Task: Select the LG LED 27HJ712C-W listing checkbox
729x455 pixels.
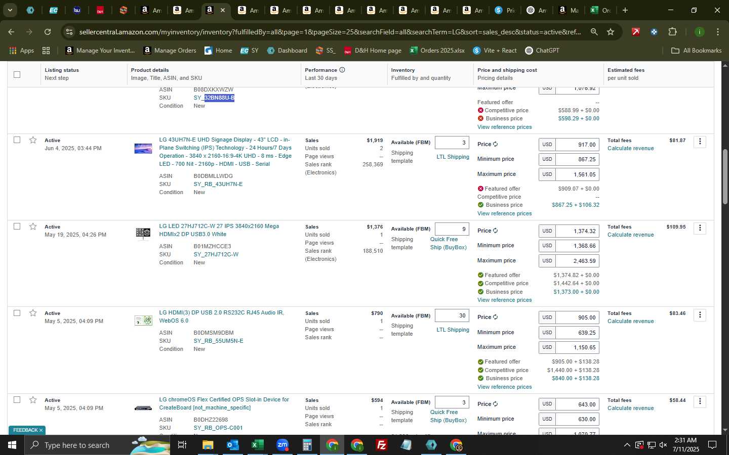Action: [17, 226]
